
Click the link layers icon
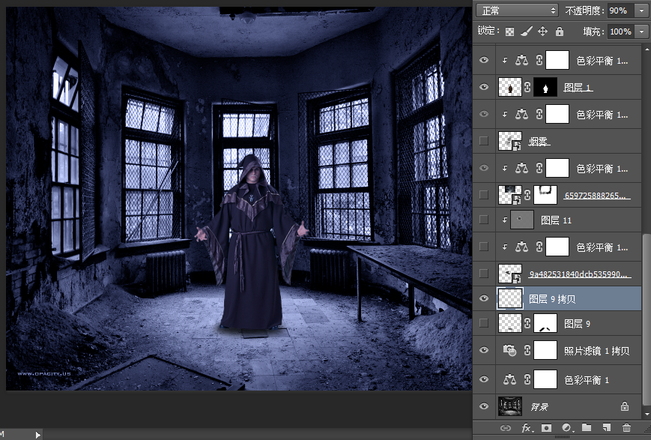pyautogui.click(x=506, y=428)
